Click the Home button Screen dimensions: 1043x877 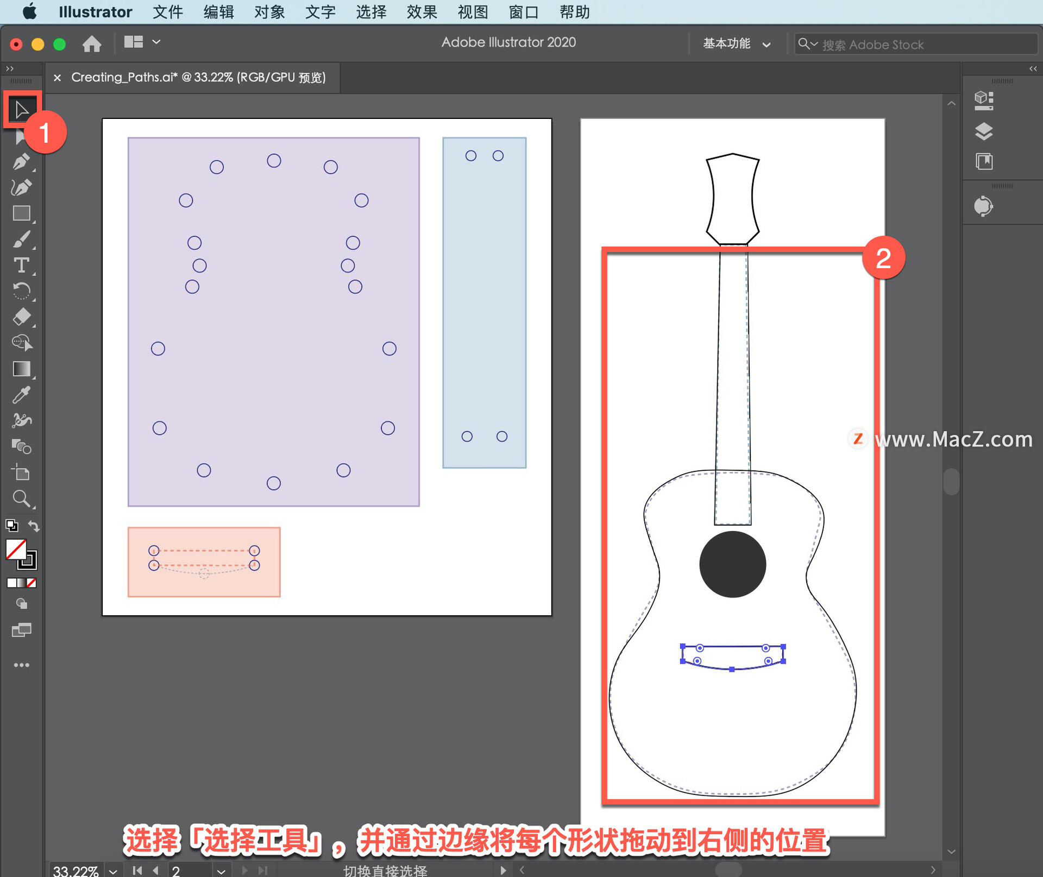pos(92,43)
